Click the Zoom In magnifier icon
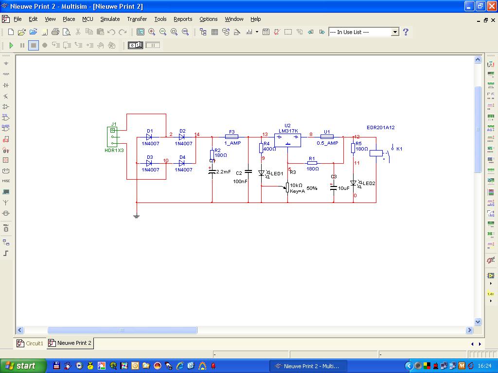498x373 pixels. click(152, 32)
